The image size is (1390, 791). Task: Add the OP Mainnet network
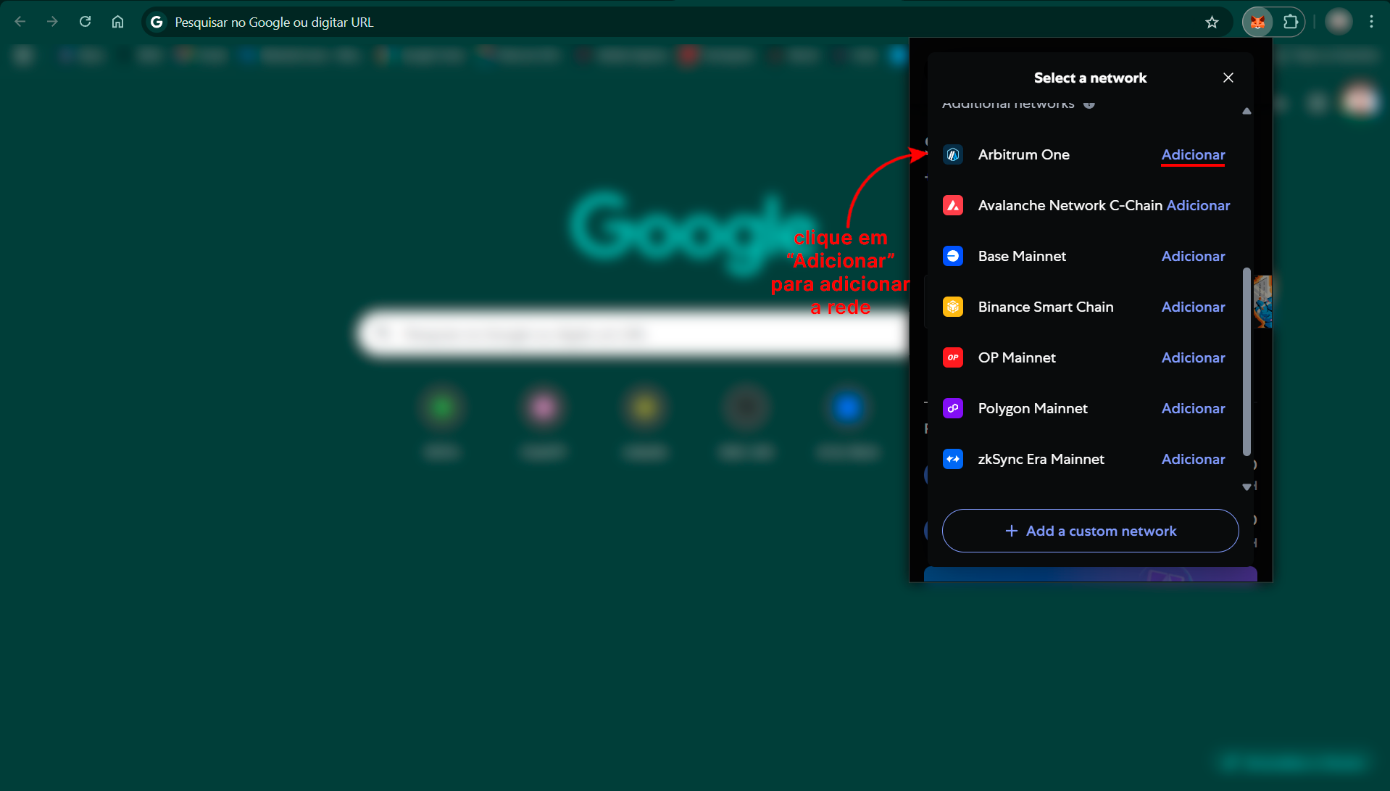coord(1193,357)
